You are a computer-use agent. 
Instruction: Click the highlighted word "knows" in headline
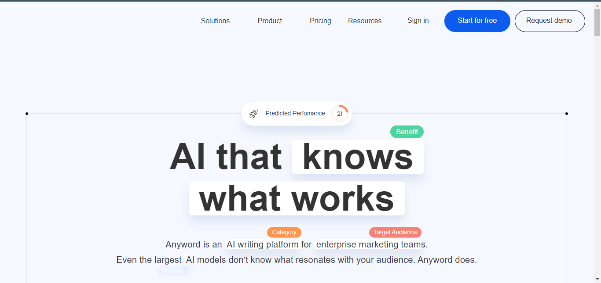358,157
